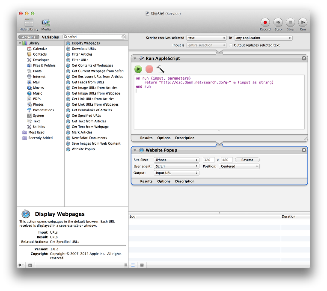The image size is (327, 291).
Task: Show Results of Run AppleScript action
Action: click(x=146, y=138)
